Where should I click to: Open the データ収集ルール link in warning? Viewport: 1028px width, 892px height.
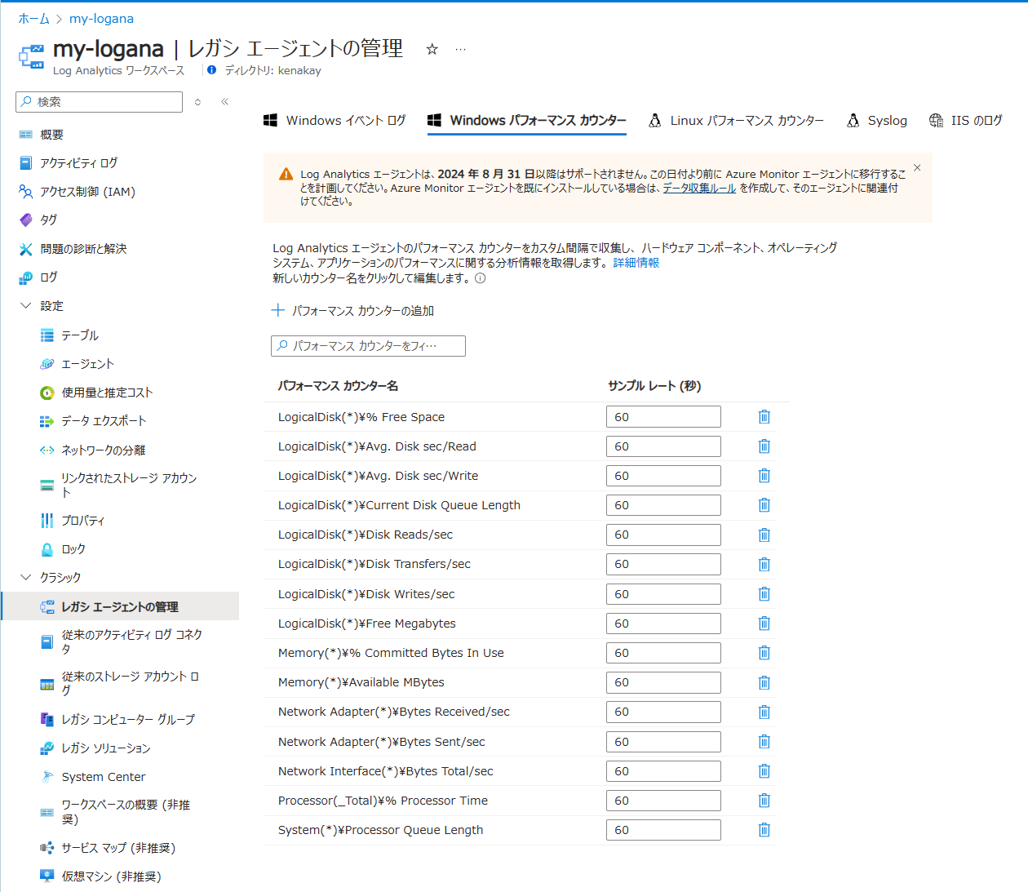pyautogui.click(x=699, y=188)
